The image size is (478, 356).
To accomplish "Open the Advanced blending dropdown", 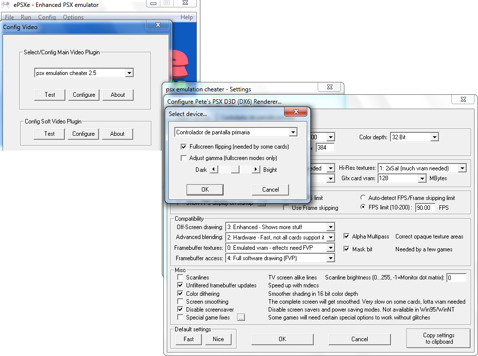I will pyautogui.click(x=331, y=237).
